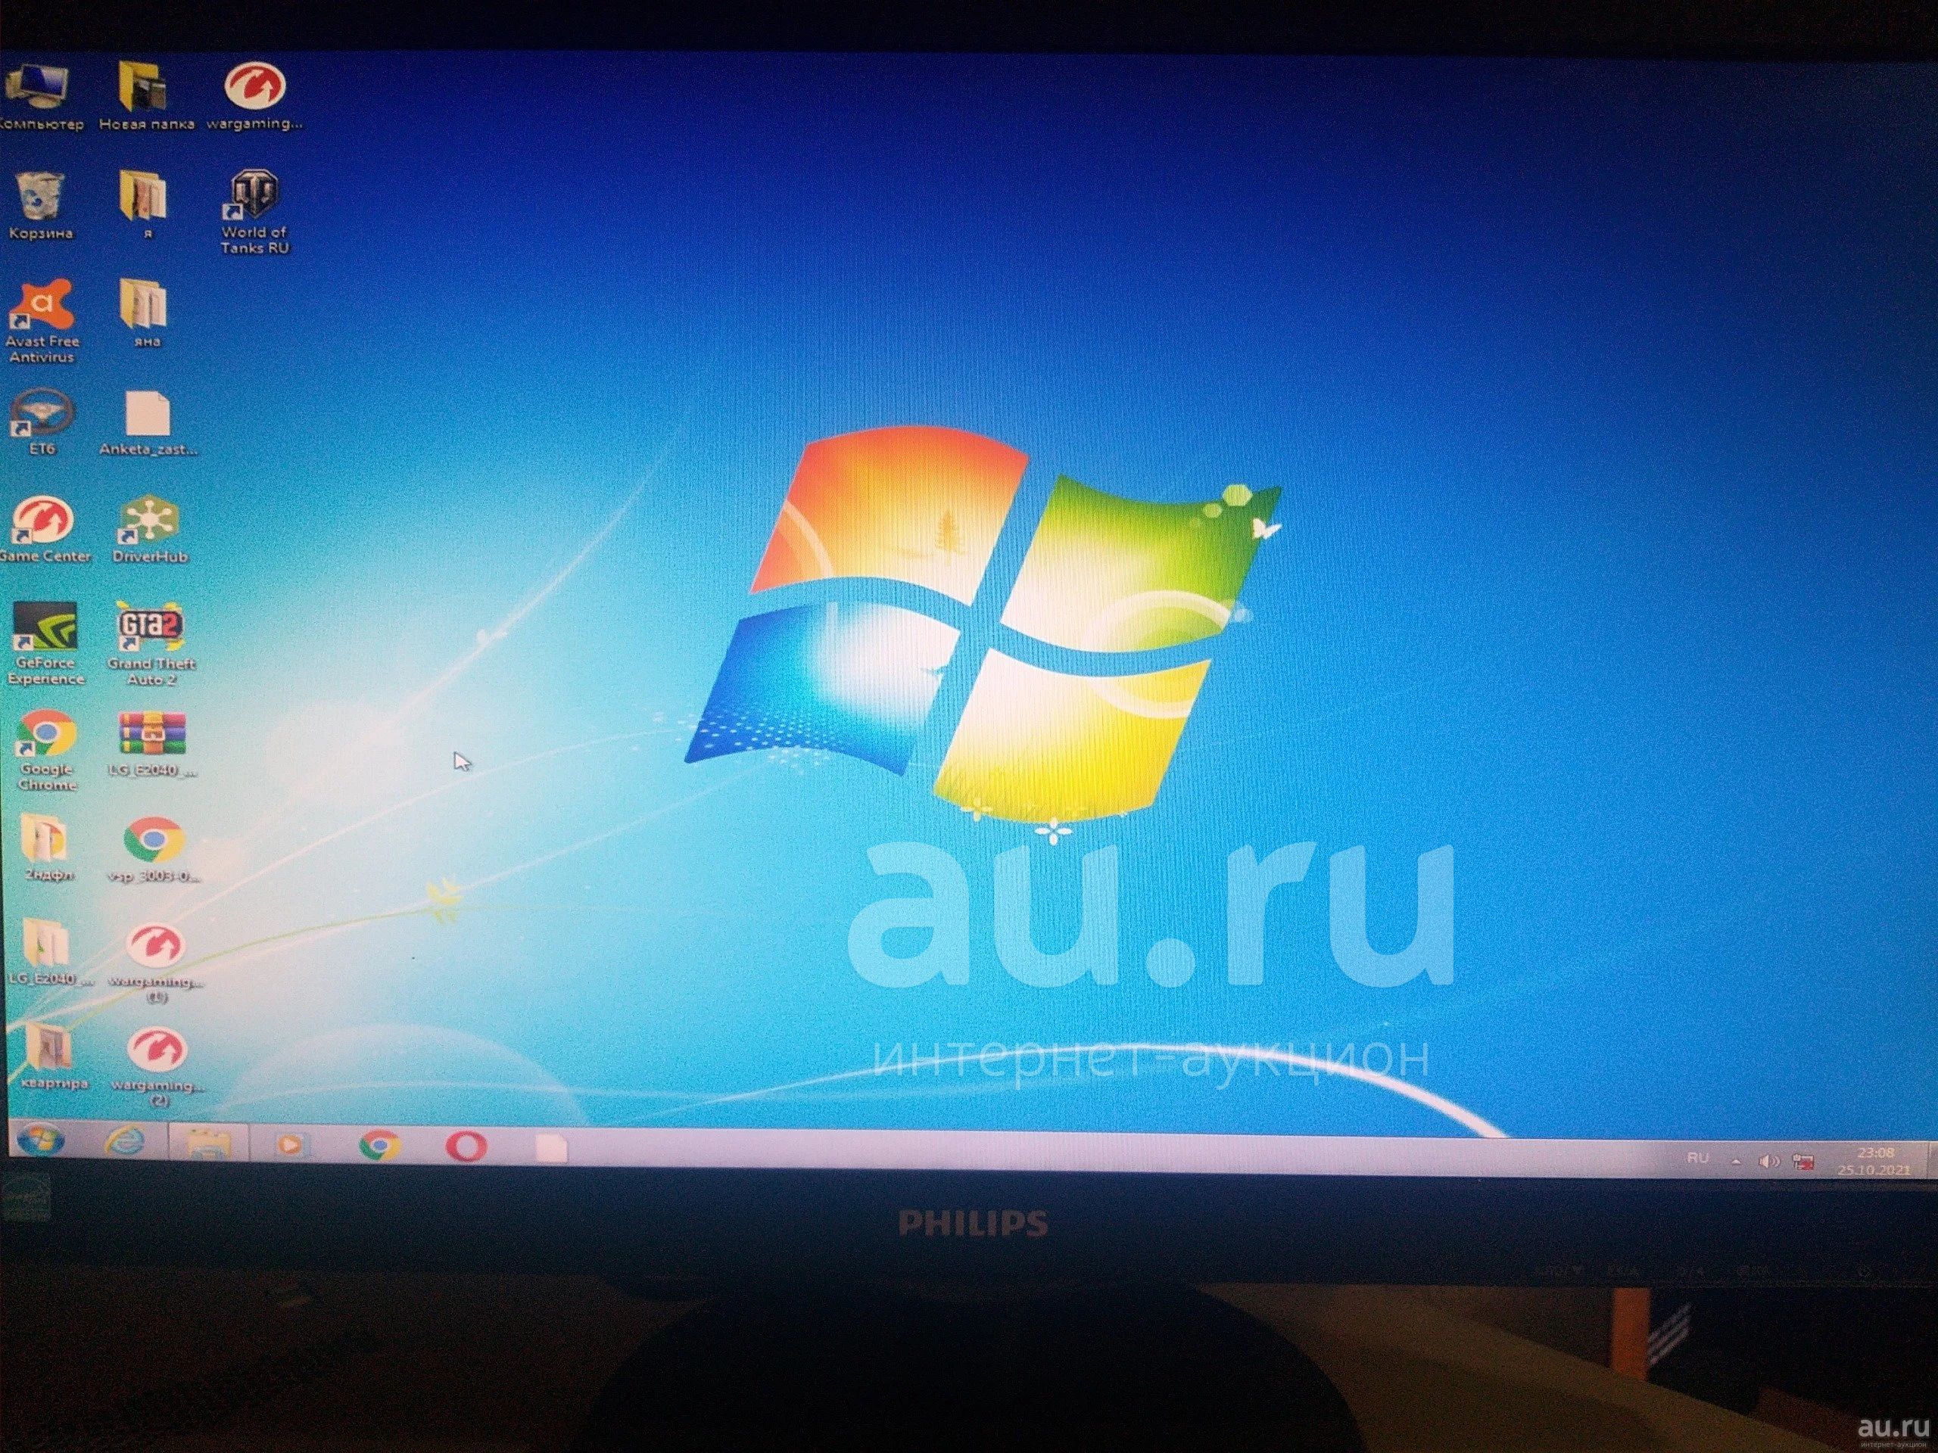Launch Opera browser from taskbar
1938x1453 pixels.
(466, 1146)
